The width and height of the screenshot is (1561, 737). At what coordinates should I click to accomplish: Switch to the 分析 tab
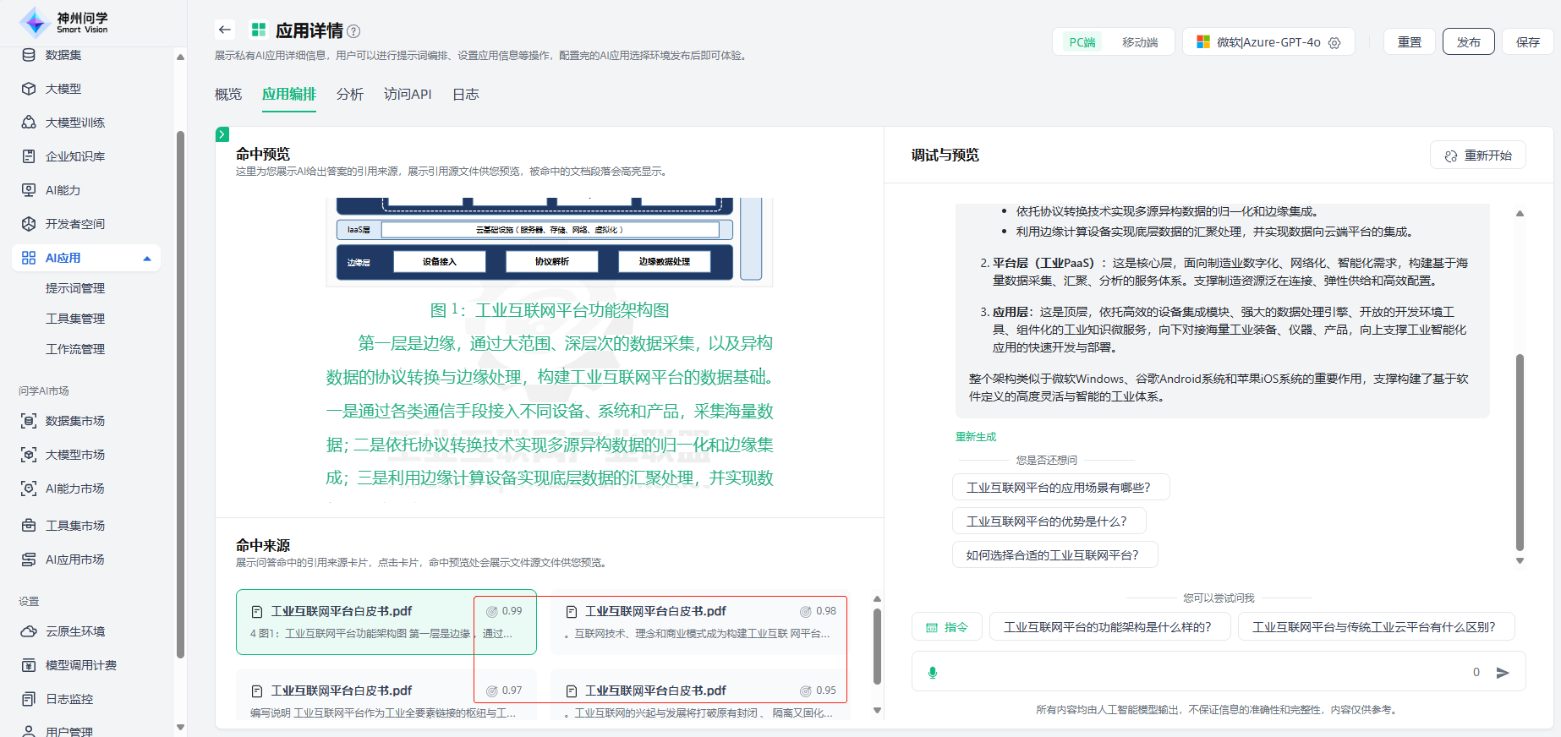(349, 94)
